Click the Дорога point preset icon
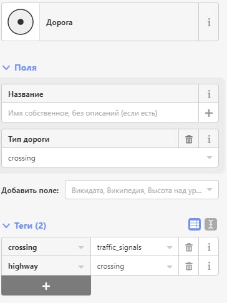Viewport: 227px width, 303px height. click(x=21, y=22)
